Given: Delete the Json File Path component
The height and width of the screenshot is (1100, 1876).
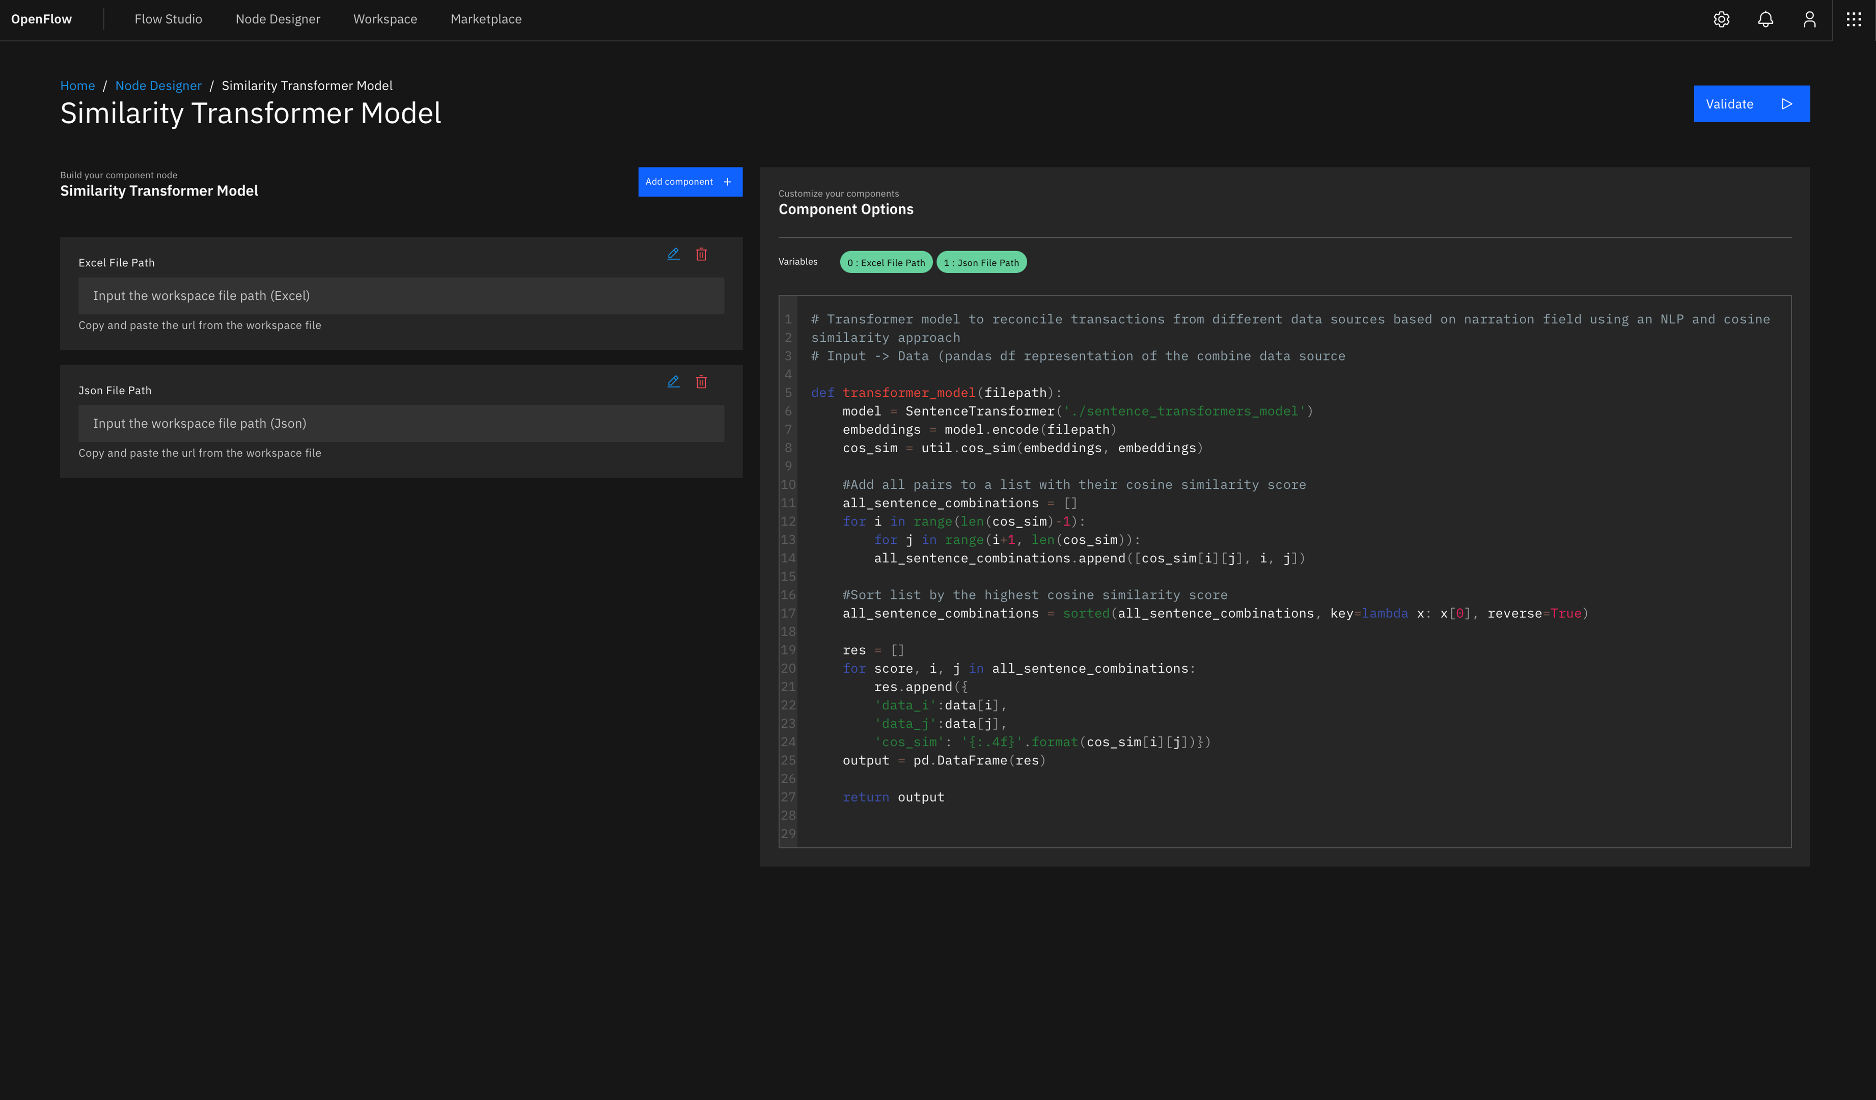Looking at the screenshot, I should (701, 382).
